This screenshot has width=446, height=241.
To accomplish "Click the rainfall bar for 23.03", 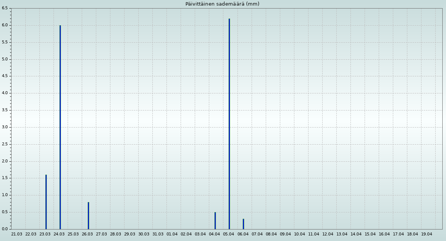I will (46, 202).
